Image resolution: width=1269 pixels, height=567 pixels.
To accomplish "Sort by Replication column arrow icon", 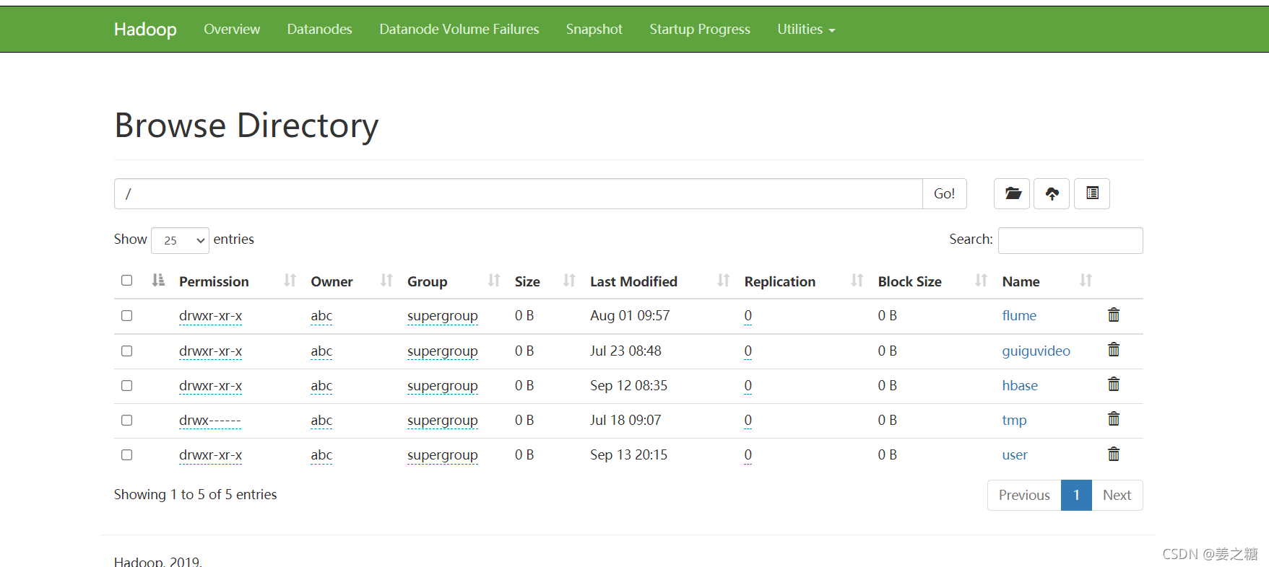I will point(857,281).
